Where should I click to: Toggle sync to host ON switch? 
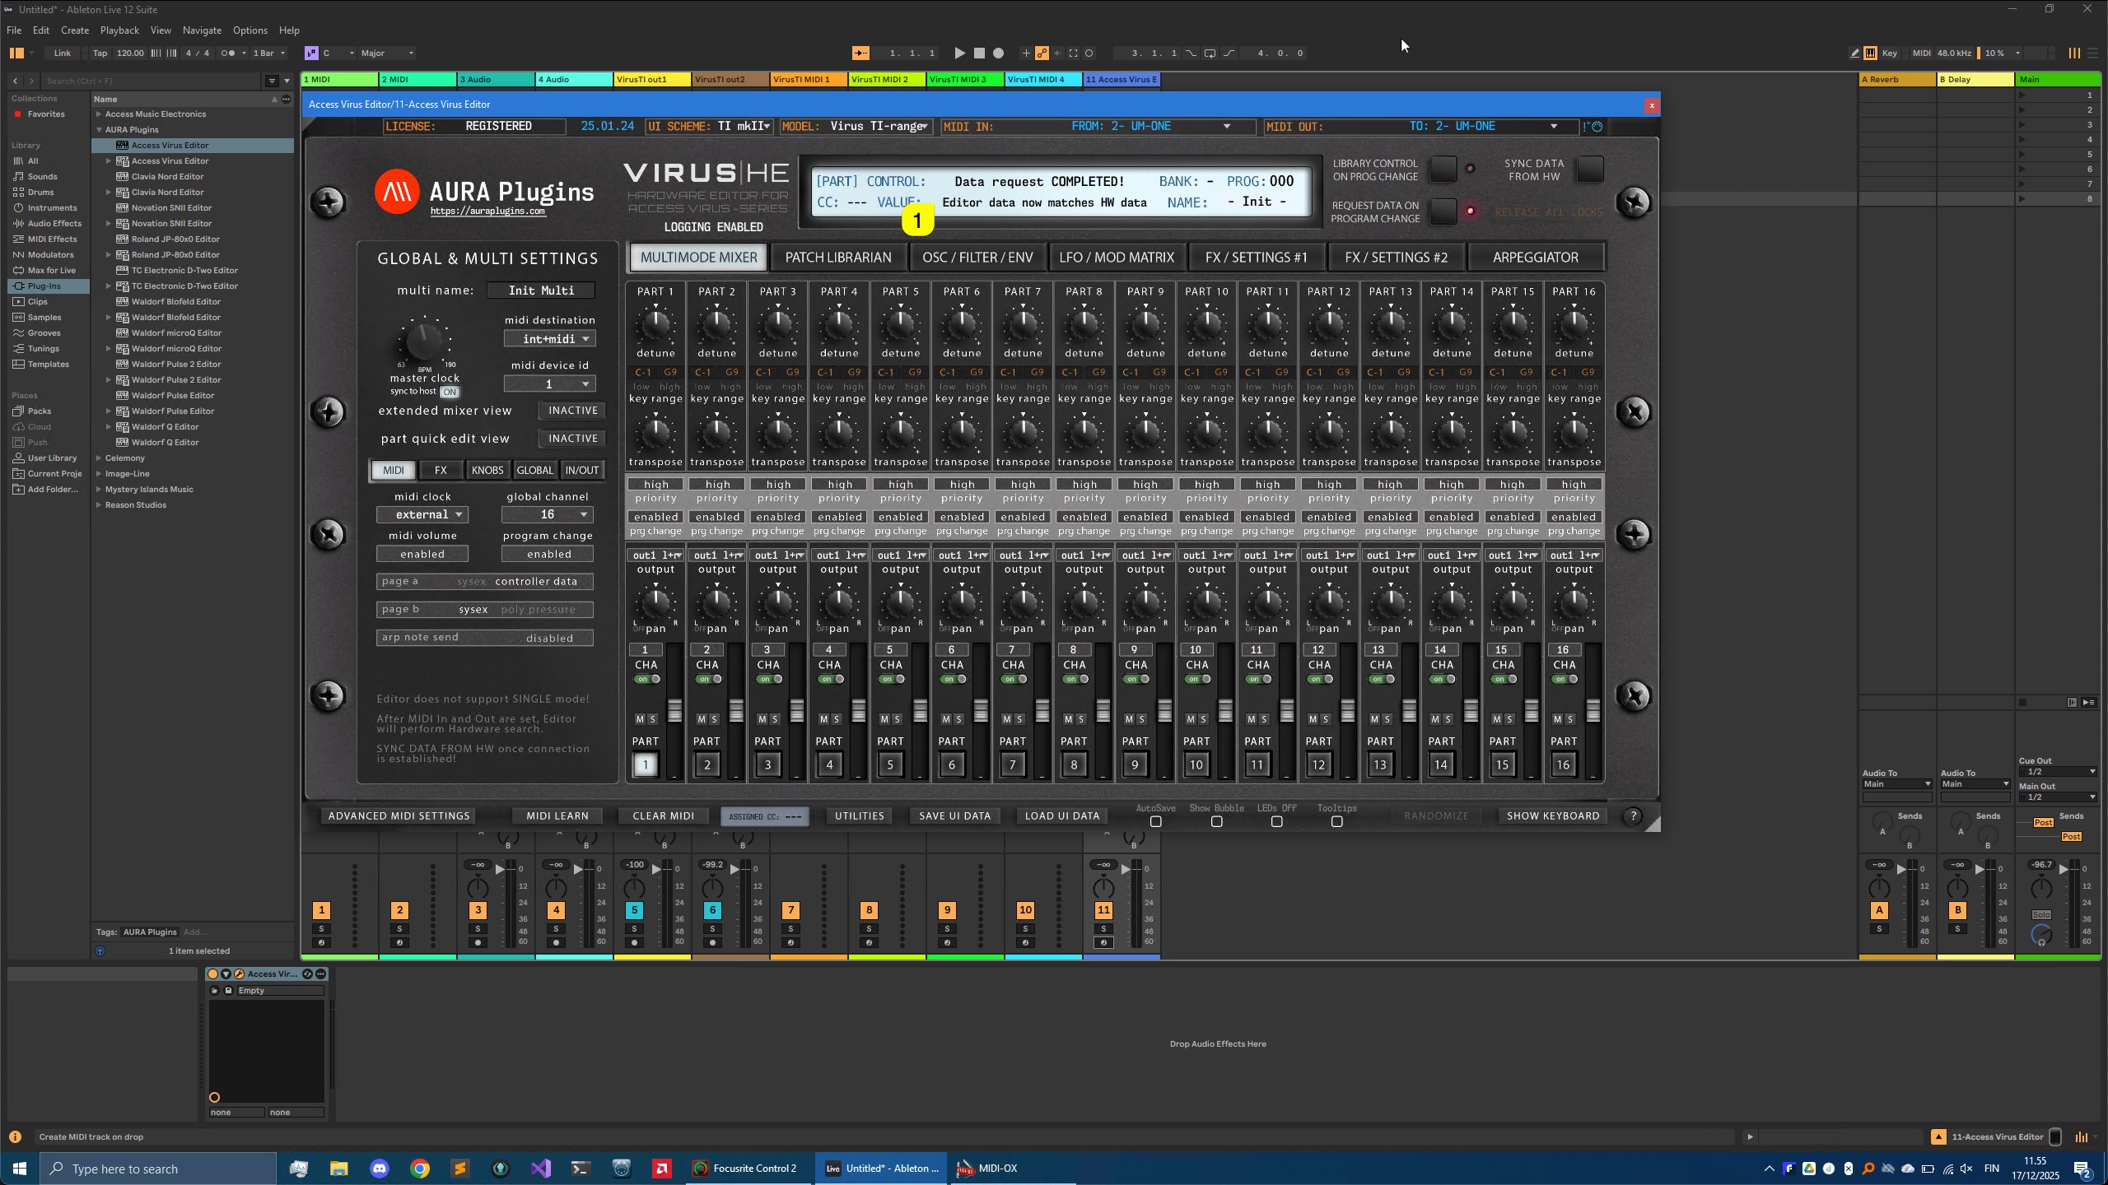point(449,392)
